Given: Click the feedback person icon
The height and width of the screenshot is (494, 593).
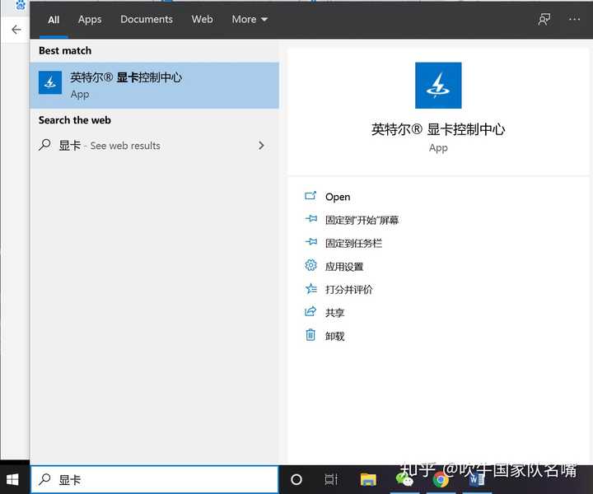Looking at the screenshot, I should [544, 19].
